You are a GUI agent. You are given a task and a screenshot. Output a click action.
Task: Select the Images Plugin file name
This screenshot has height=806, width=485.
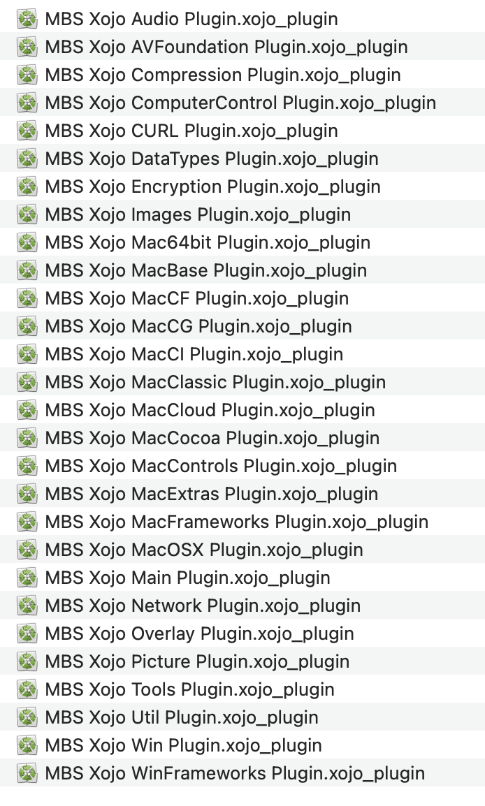pyautogui.click(x=198, y=215)
